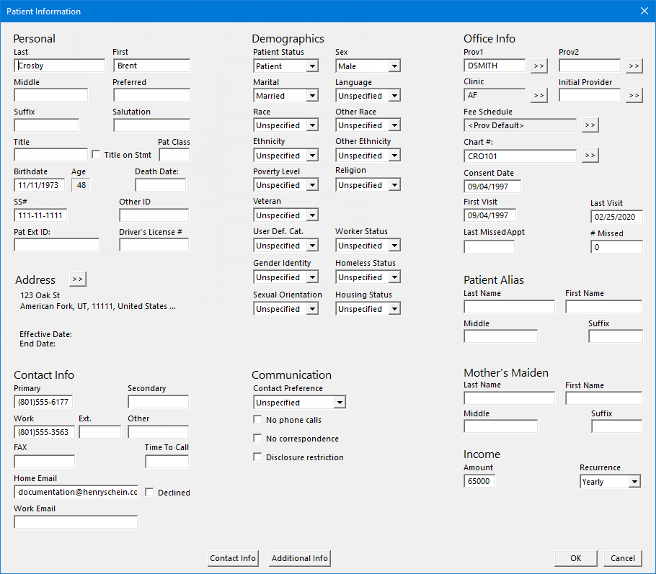Check the No phone calls box
Viewport: 656px width, 574px height.
(257, 420)
